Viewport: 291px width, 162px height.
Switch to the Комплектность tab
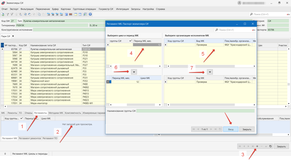(73, 113)
